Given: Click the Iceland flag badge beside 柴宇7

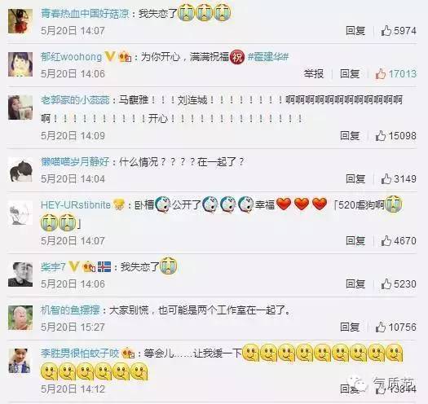Looking at the screenshot, I should tap(104, 267).
